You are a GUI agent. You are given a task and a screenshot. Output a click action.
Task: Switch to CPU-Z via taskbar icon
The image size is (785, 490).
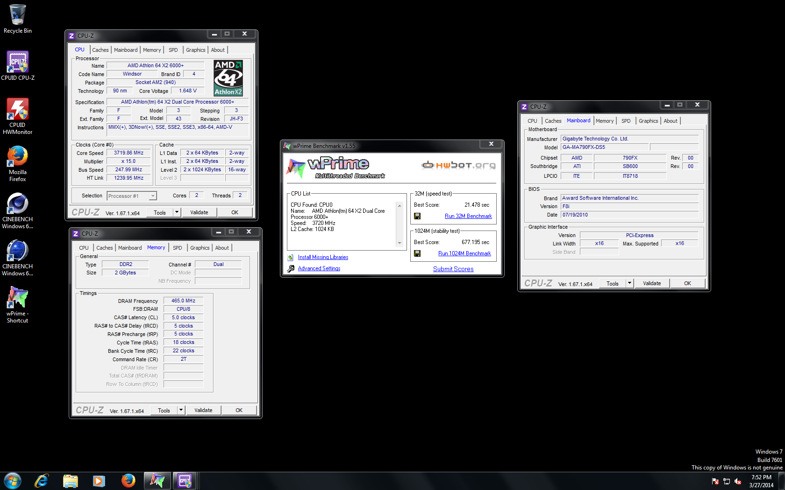coord(185,481)
